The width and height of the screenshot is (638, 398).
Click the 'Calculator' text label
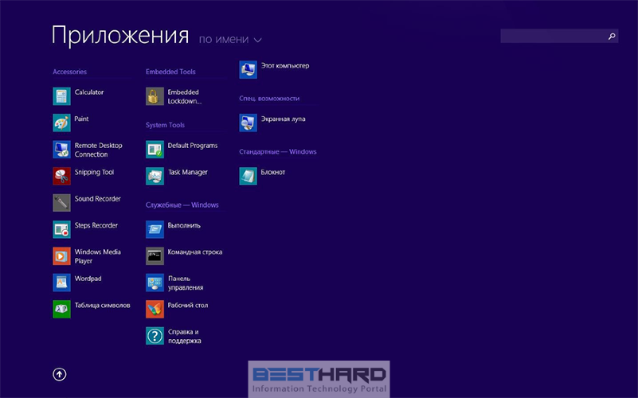(89, 92)
